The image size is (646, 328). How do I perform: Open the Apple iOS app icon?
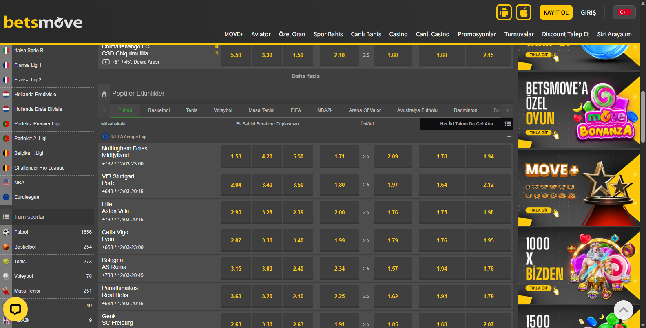(524, 12)
